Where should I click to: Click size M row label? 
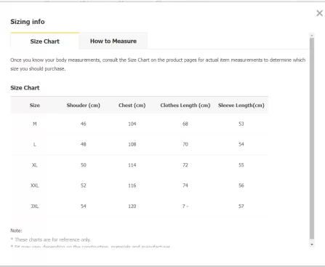pyautogui.click(x=35, y=124)
